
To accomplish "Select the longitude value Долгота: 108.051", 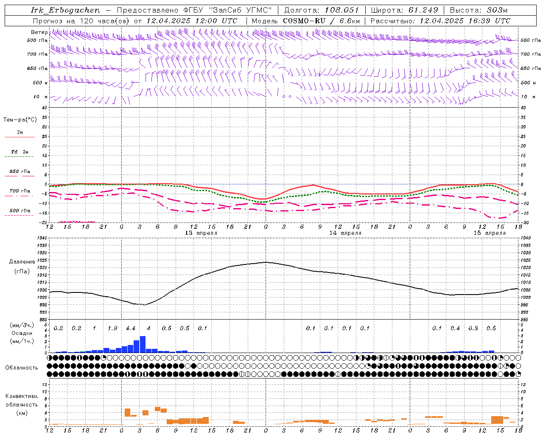I will click(x=321, y=10).
